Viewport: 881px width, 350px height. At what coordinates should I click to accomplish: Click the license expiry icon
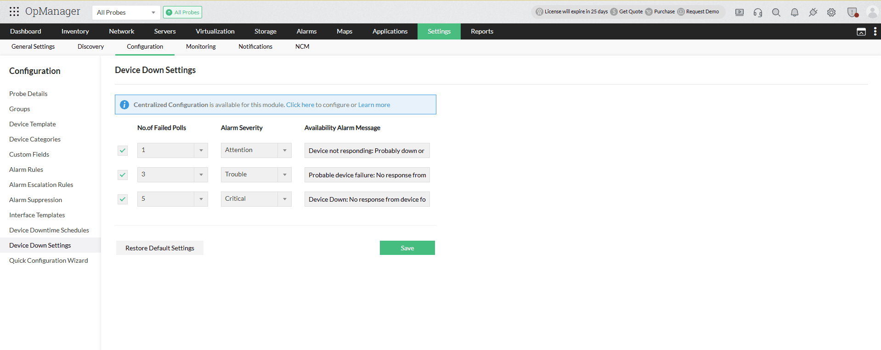tap(539, 12)
